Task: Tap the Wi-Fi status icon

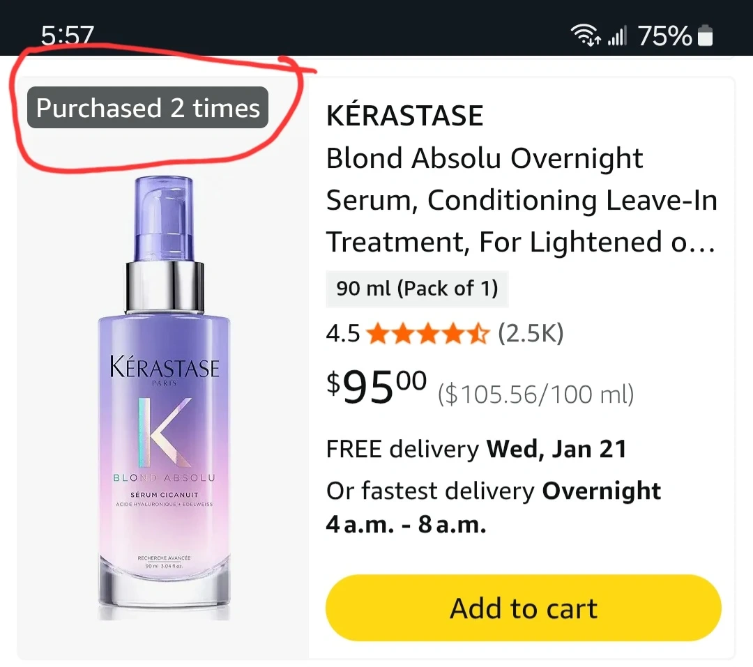Action: (586, 35)
